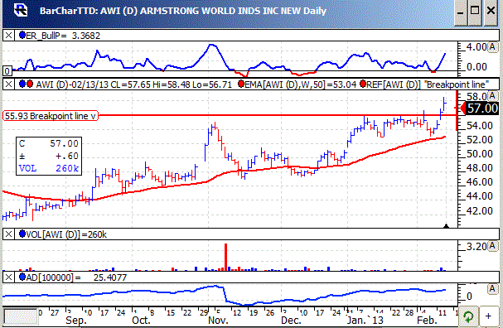Click the 4.00 value on ER_BullP axis
This screenshot has height=328, width=503.
click(476, 47)
